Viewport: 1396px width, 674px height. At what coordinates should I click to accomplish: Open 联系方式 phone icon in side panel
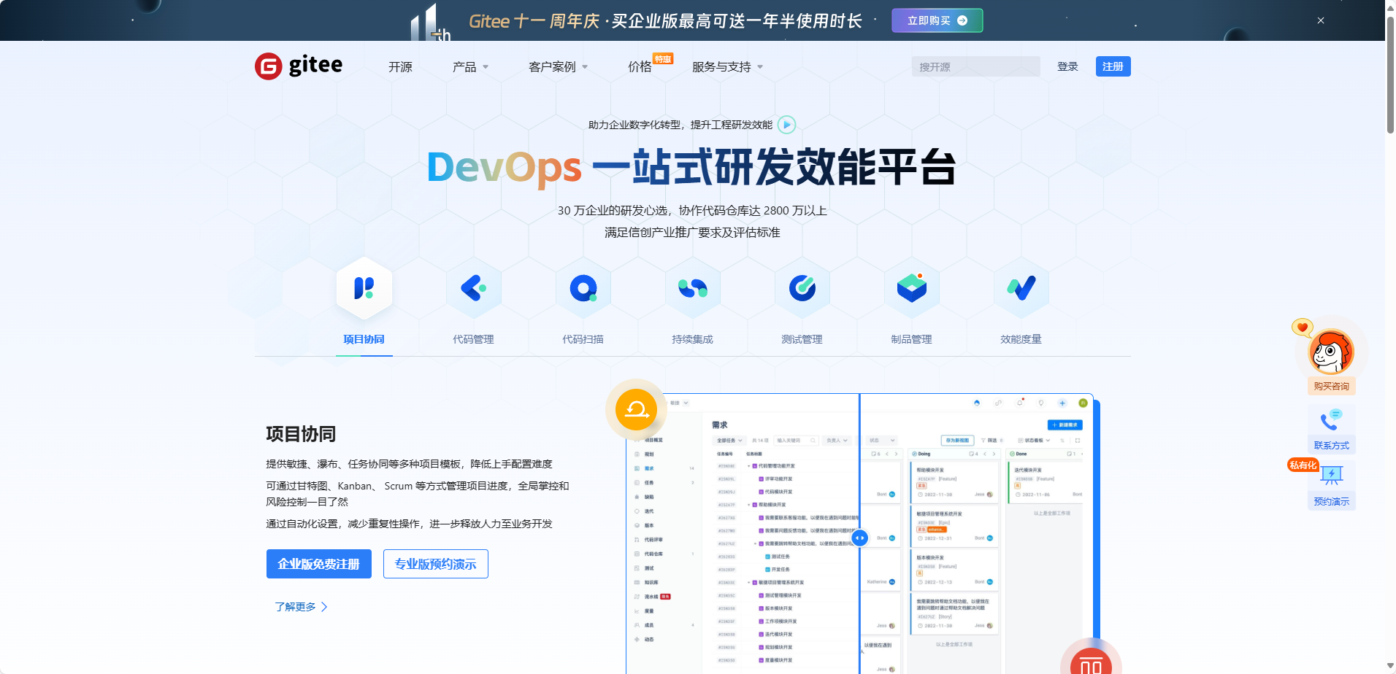[1331, 421]
